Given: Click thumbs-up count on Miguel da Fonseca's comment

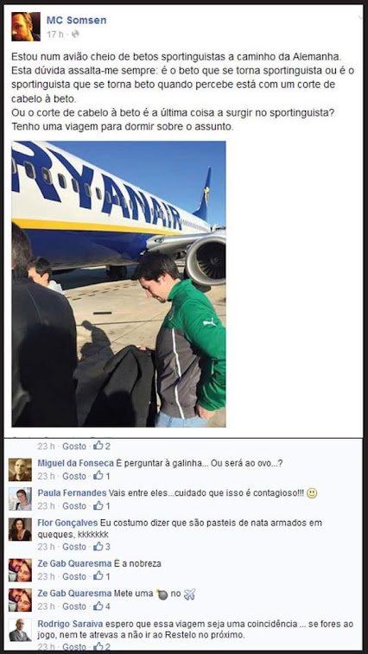Looking at the screenshot, I should click(101, 475).
